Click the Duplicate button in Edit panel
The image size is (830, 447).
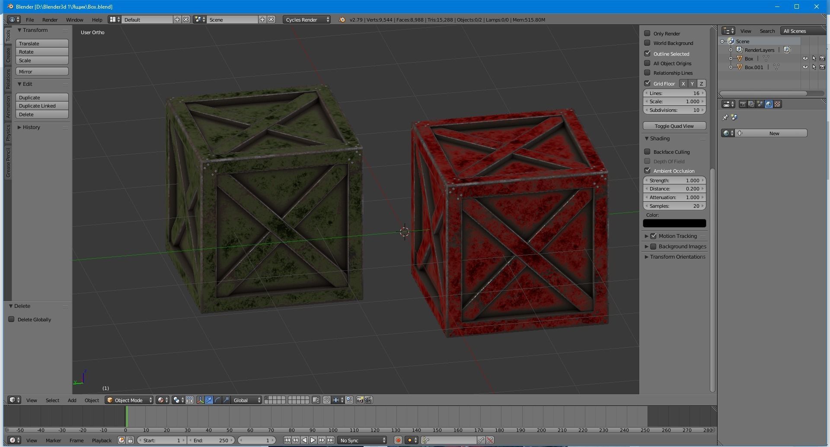(x=41, y=97)
